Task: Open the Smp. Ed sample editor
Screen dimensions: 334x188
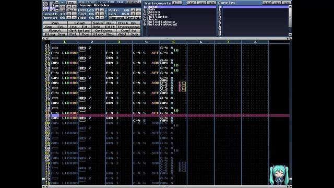Action: (x=55, y=27)
